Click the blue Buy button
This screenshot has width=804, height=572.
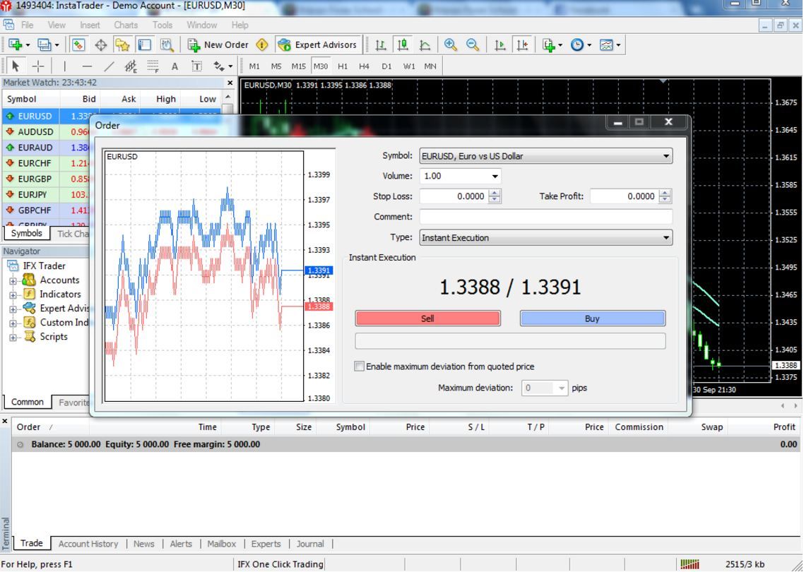tap(592, 318)
